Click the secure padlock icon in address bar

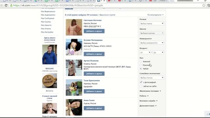click(11, 5)
